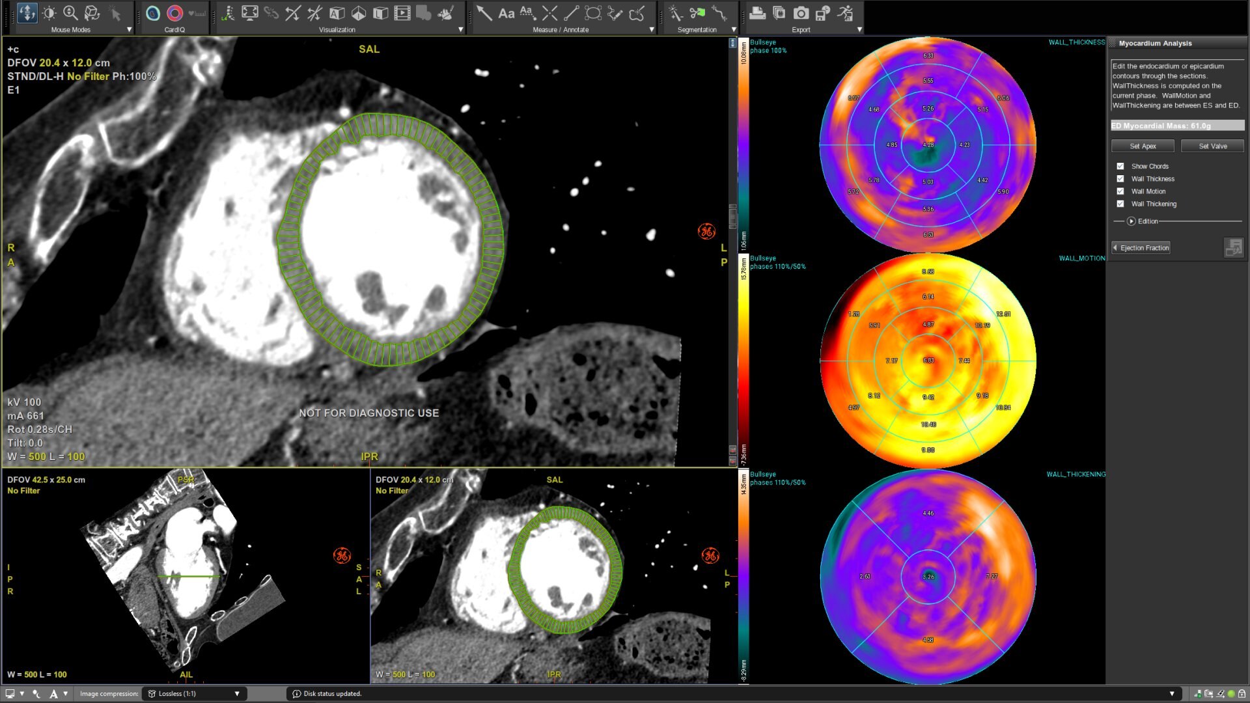The image size is (1250, 703).
Task: Click the Set Apex button
Action: (x=1143, y=146)
